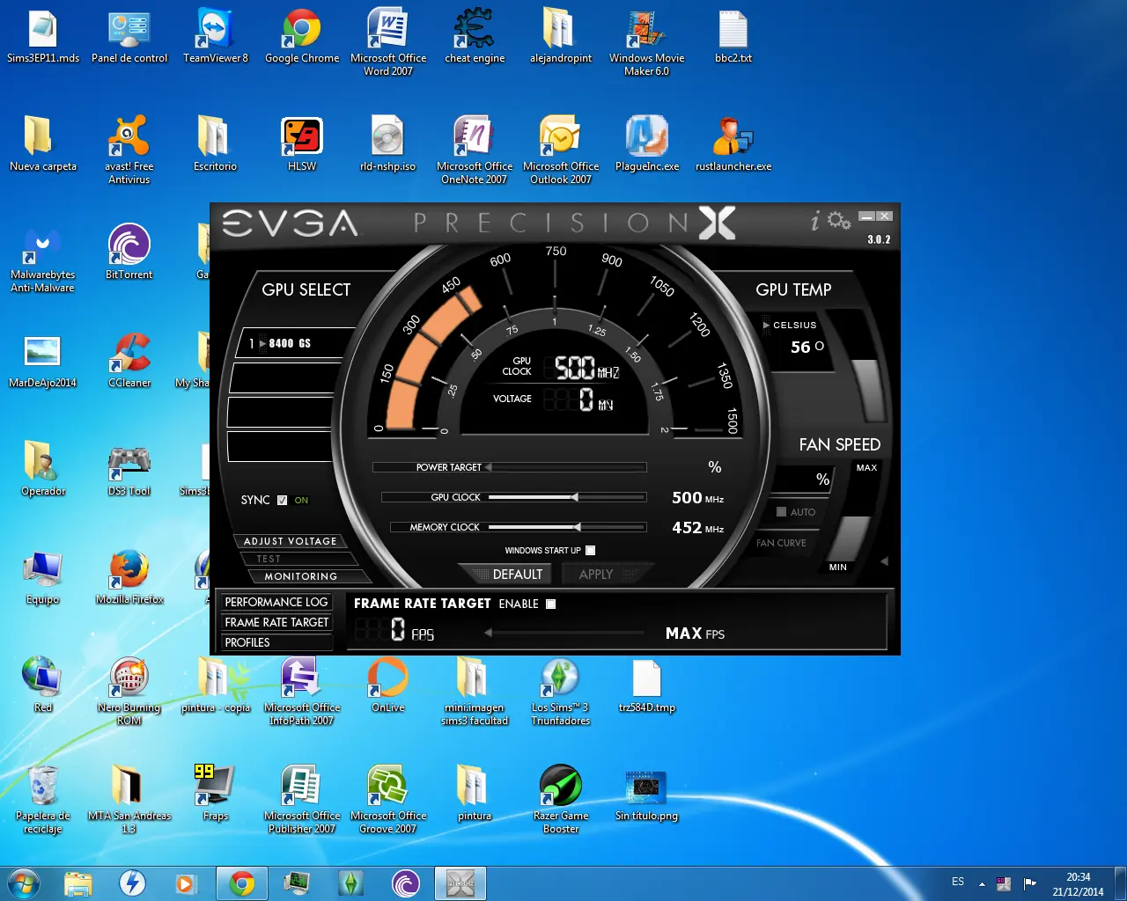Open Windows Explorer from the taskbar
1127x901 pixels.
click(x=78, y=883)
